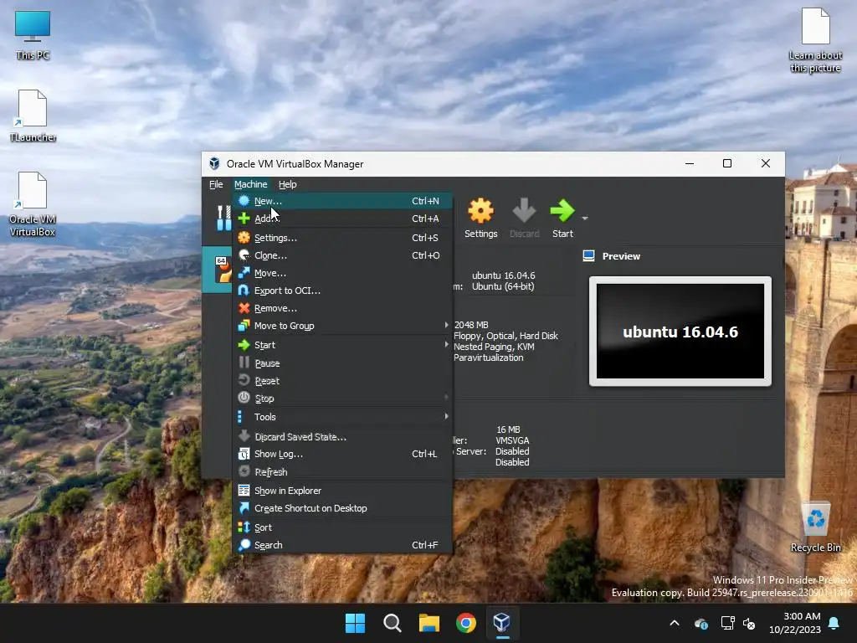Maximize the VirtualBox Manager window
The width and height of the screenshot is (857, 643).
pyautogui.click(x=727, y=163)
